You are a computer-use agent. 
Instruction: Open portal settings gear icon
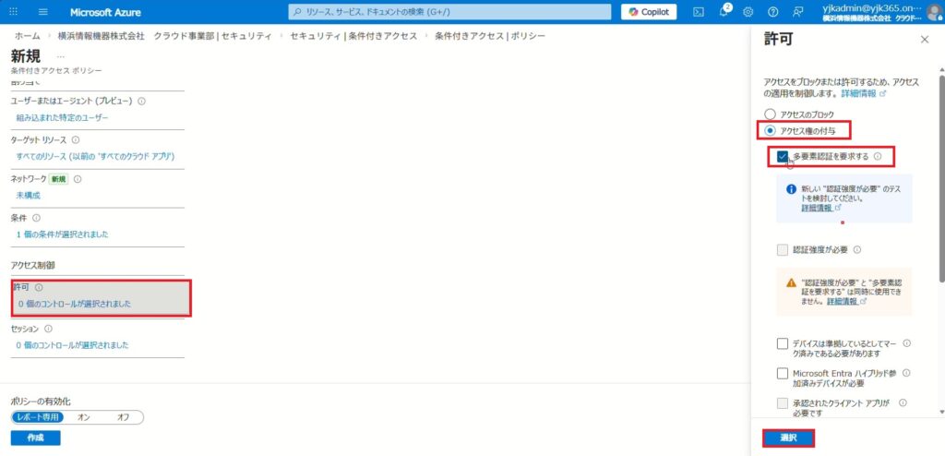[748, 12]
